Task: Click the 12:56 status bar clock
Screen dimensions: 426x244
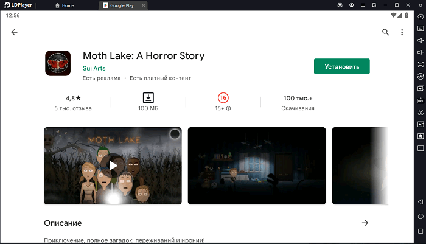Action: (13, 15)
